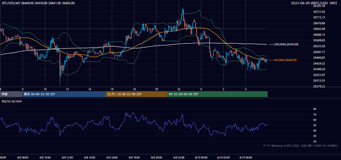Select the 早朝 session bar
341x160 pixels.
coord(11,94)
